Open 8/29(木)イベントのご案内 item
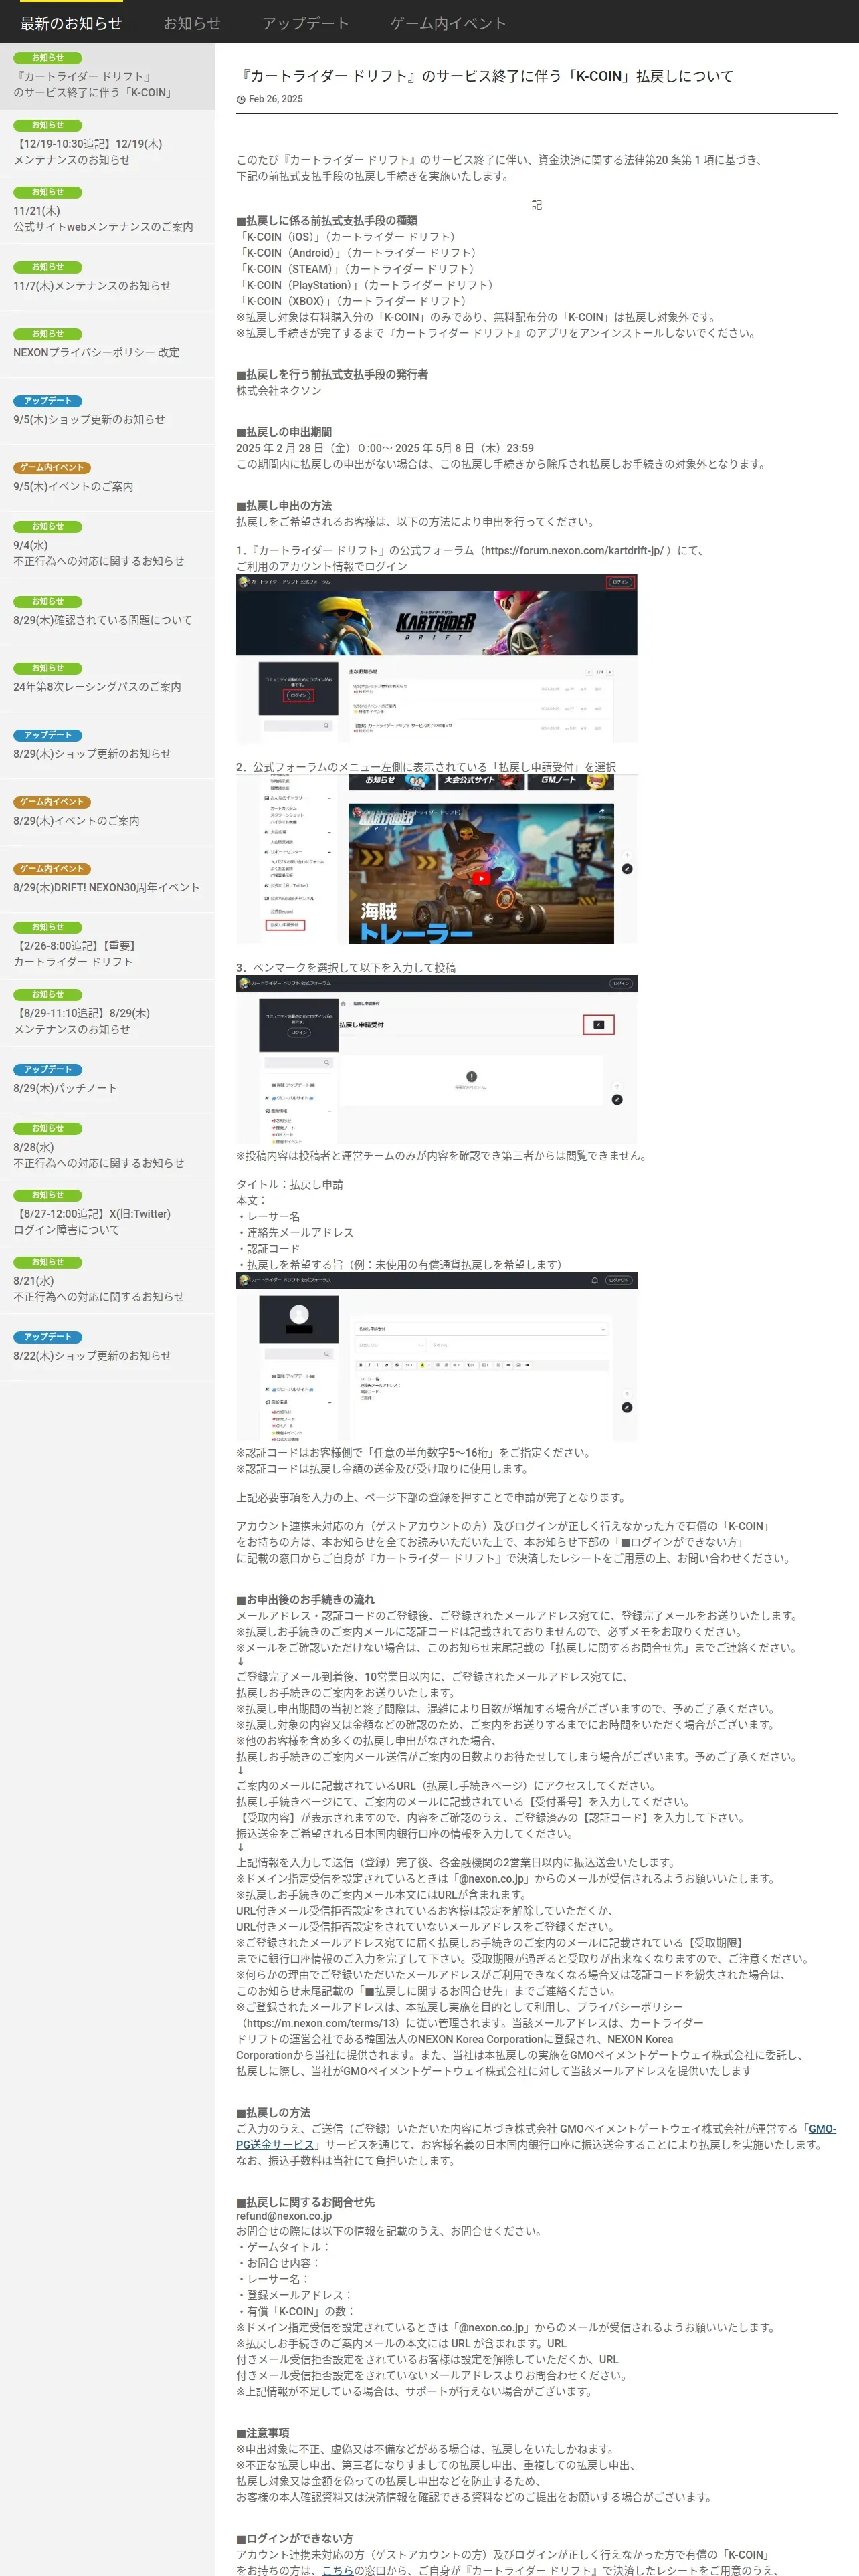This screenshot has height=2576, width=859. click(x=107, y=813)
